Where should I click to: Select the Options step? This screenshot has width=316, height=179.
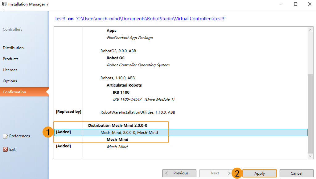click(x=10, y=81)
